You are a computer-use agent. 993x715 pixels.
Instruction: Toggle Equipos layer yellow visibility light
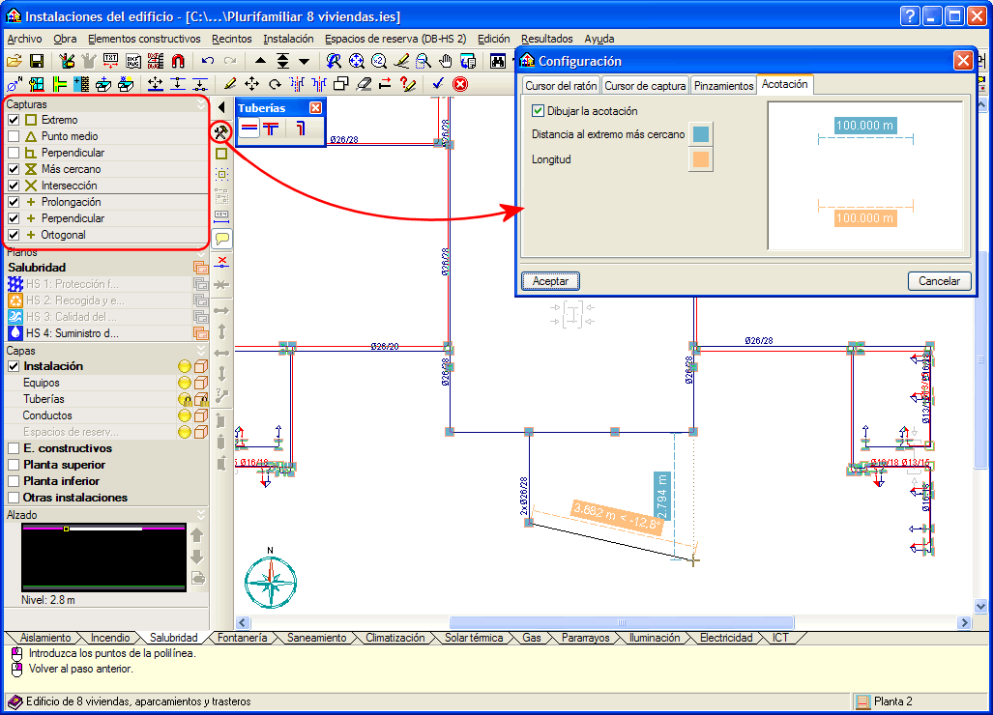pos(185,383)
